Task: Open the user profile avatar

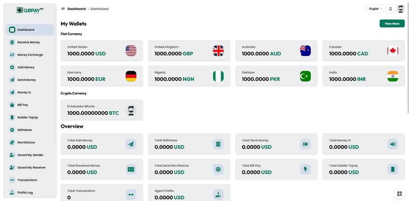Action: 401,9
